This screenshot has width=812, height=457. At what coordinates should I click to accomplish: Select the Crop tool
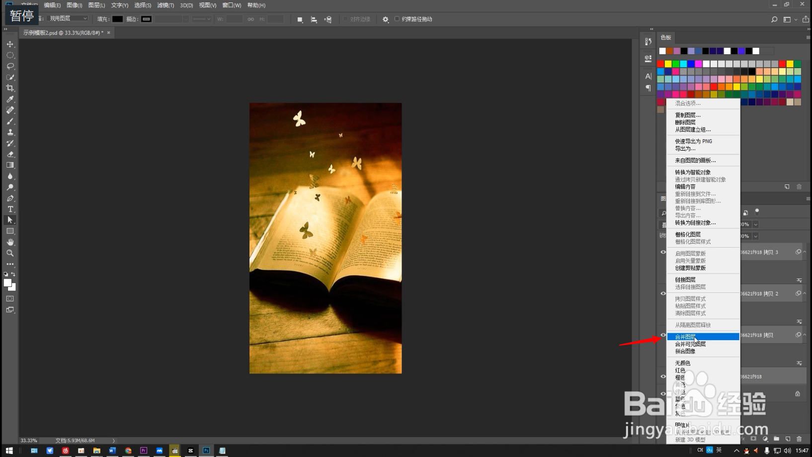pos(10,88)
